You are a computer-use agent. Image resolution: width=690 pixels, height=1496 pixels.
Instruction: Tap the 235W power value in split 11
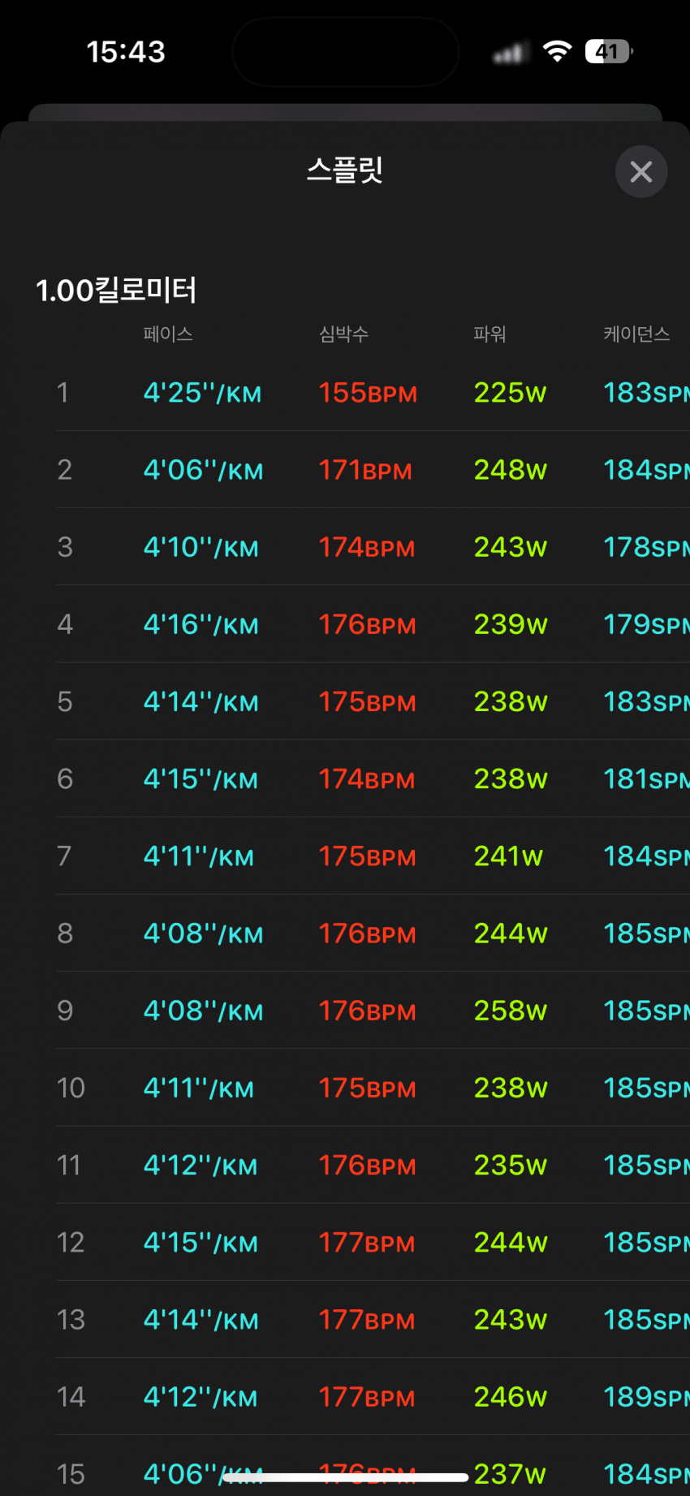click(x=510, y=1166)
